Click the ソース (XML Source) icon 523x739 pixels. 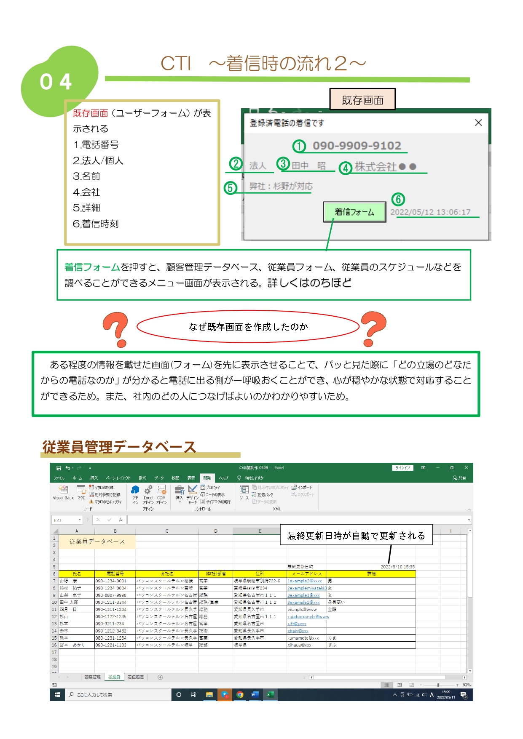click(x=244, y=492)
